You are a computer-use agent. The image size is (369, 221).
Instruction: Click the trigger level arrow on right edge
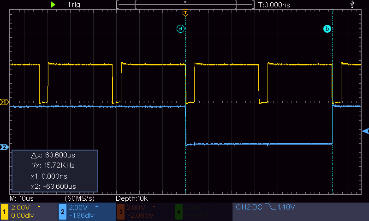366,131
